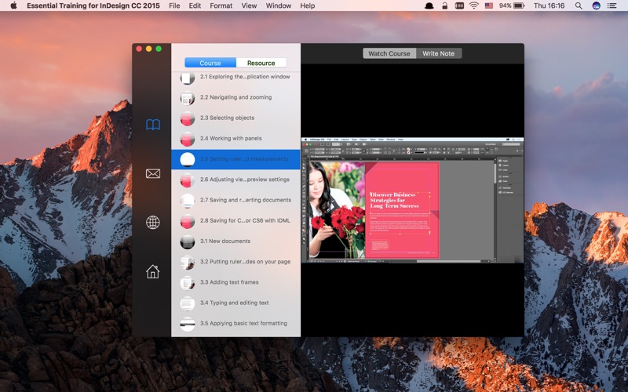This screenshot has width=628, height=392.
Task: Open lesson 2.2 Navigating and zooming
Action: 236,97
